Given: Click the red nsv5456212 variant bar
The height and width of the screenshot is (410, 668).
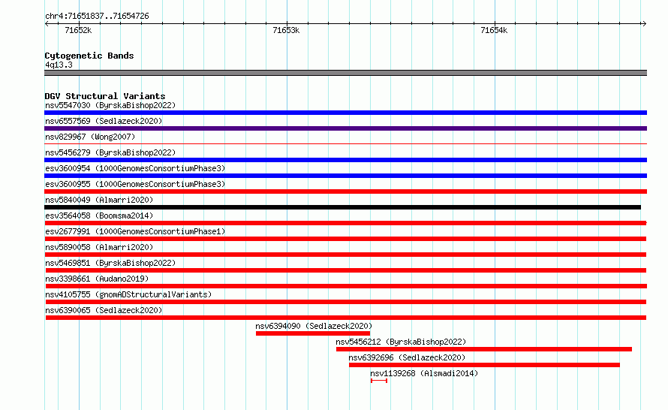Looking at the screenshot, I should 484,349.
